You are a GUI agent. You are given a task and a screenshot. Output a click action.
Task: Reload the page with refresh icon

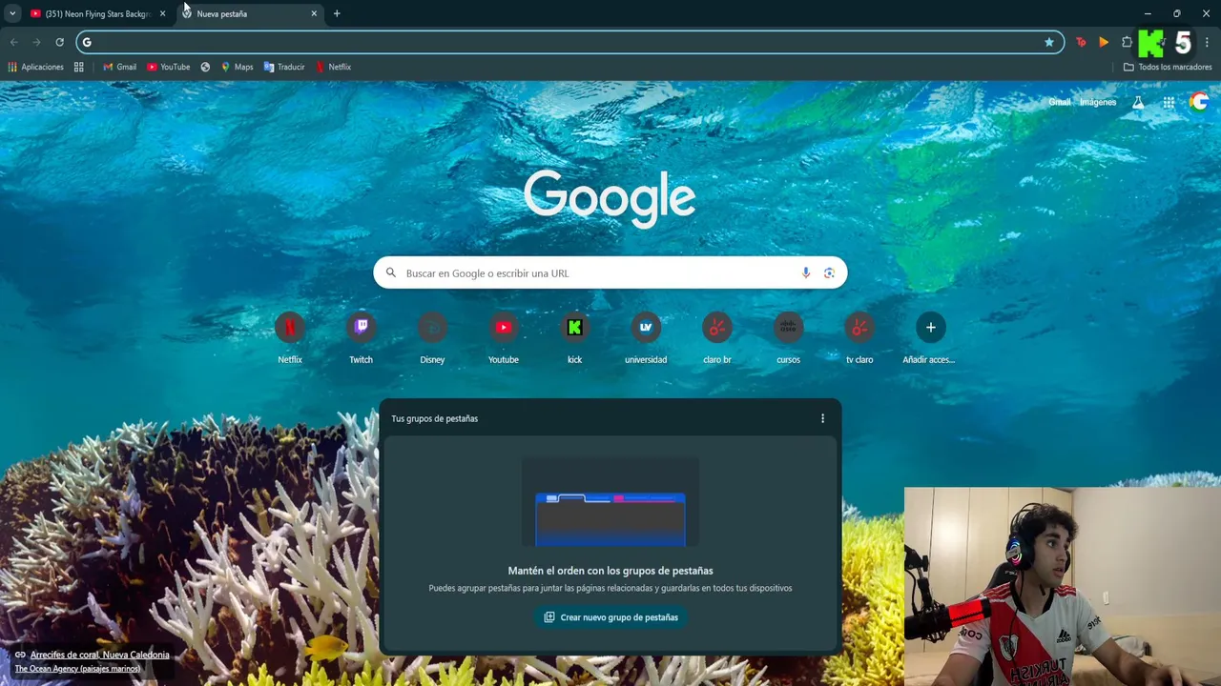coord(59,42)
